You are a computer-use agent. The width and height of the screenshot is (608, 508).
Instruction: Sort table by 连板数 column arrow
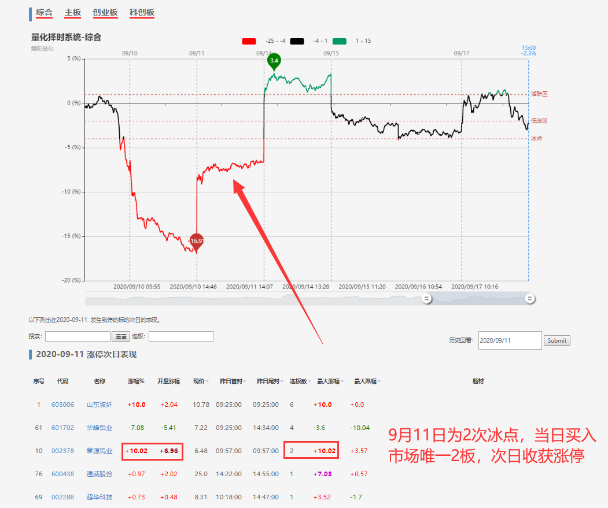tap(309, 381)
